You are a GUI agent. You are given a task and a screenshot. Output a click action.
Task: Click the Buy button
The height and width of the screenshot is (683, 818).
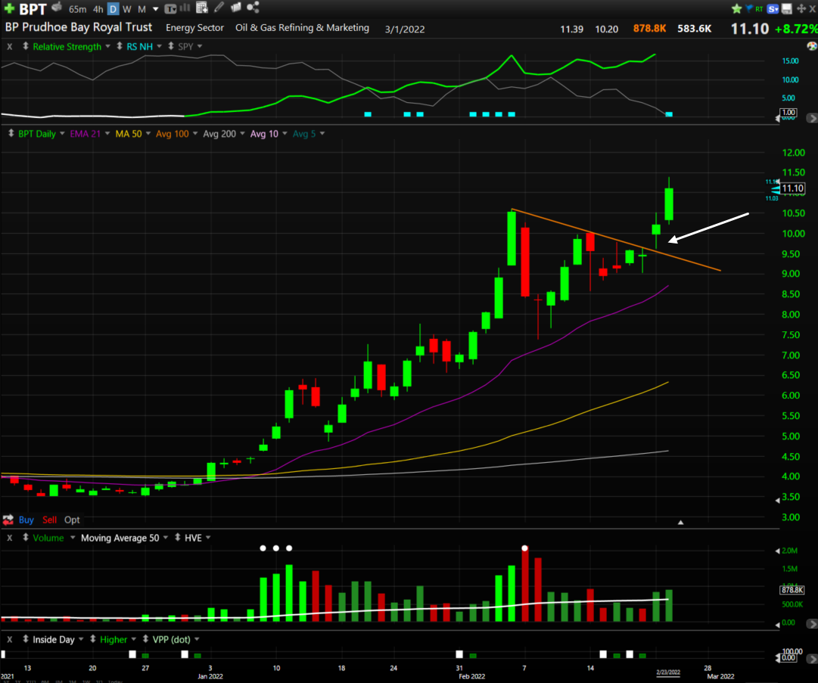pyautogui.click(x=26, y=520)
